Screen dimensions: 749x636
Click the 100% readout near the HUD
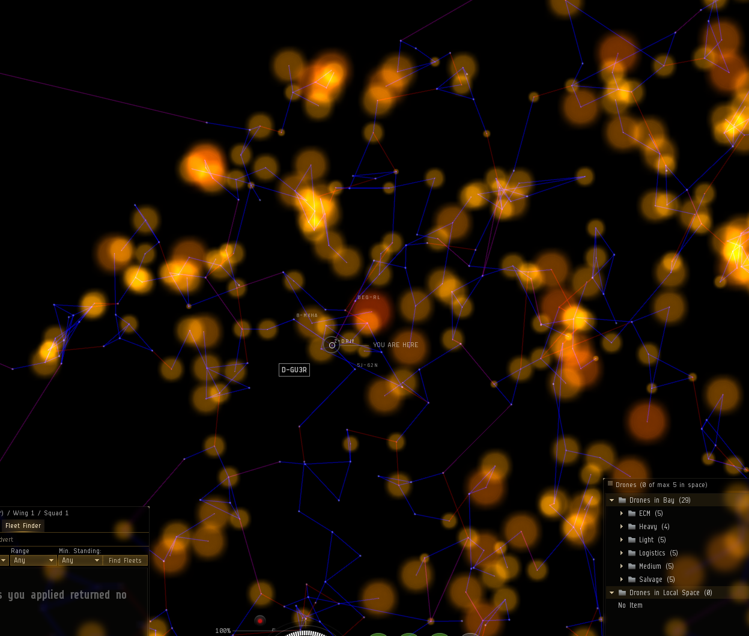[223, 631]
